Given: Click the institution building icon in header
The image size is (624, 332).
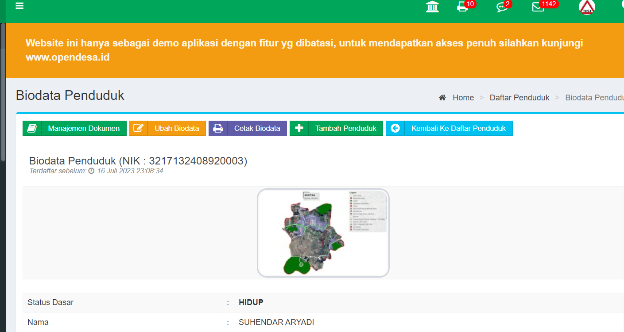Looking at the screenshot, I should [432, 7].
